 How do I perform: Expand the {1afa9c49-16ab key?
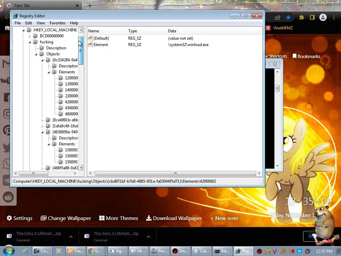point(42,126)
